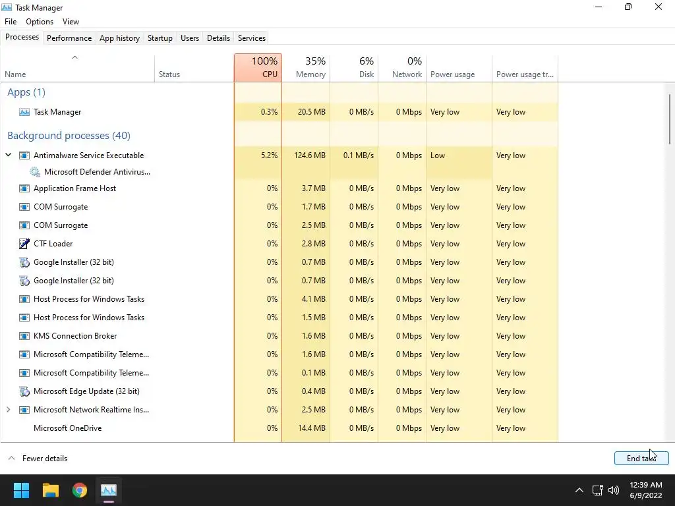Viewport: 675px width, 506px height.
Task: Sort by the Network column header
Action: click(x=402, y=68)
